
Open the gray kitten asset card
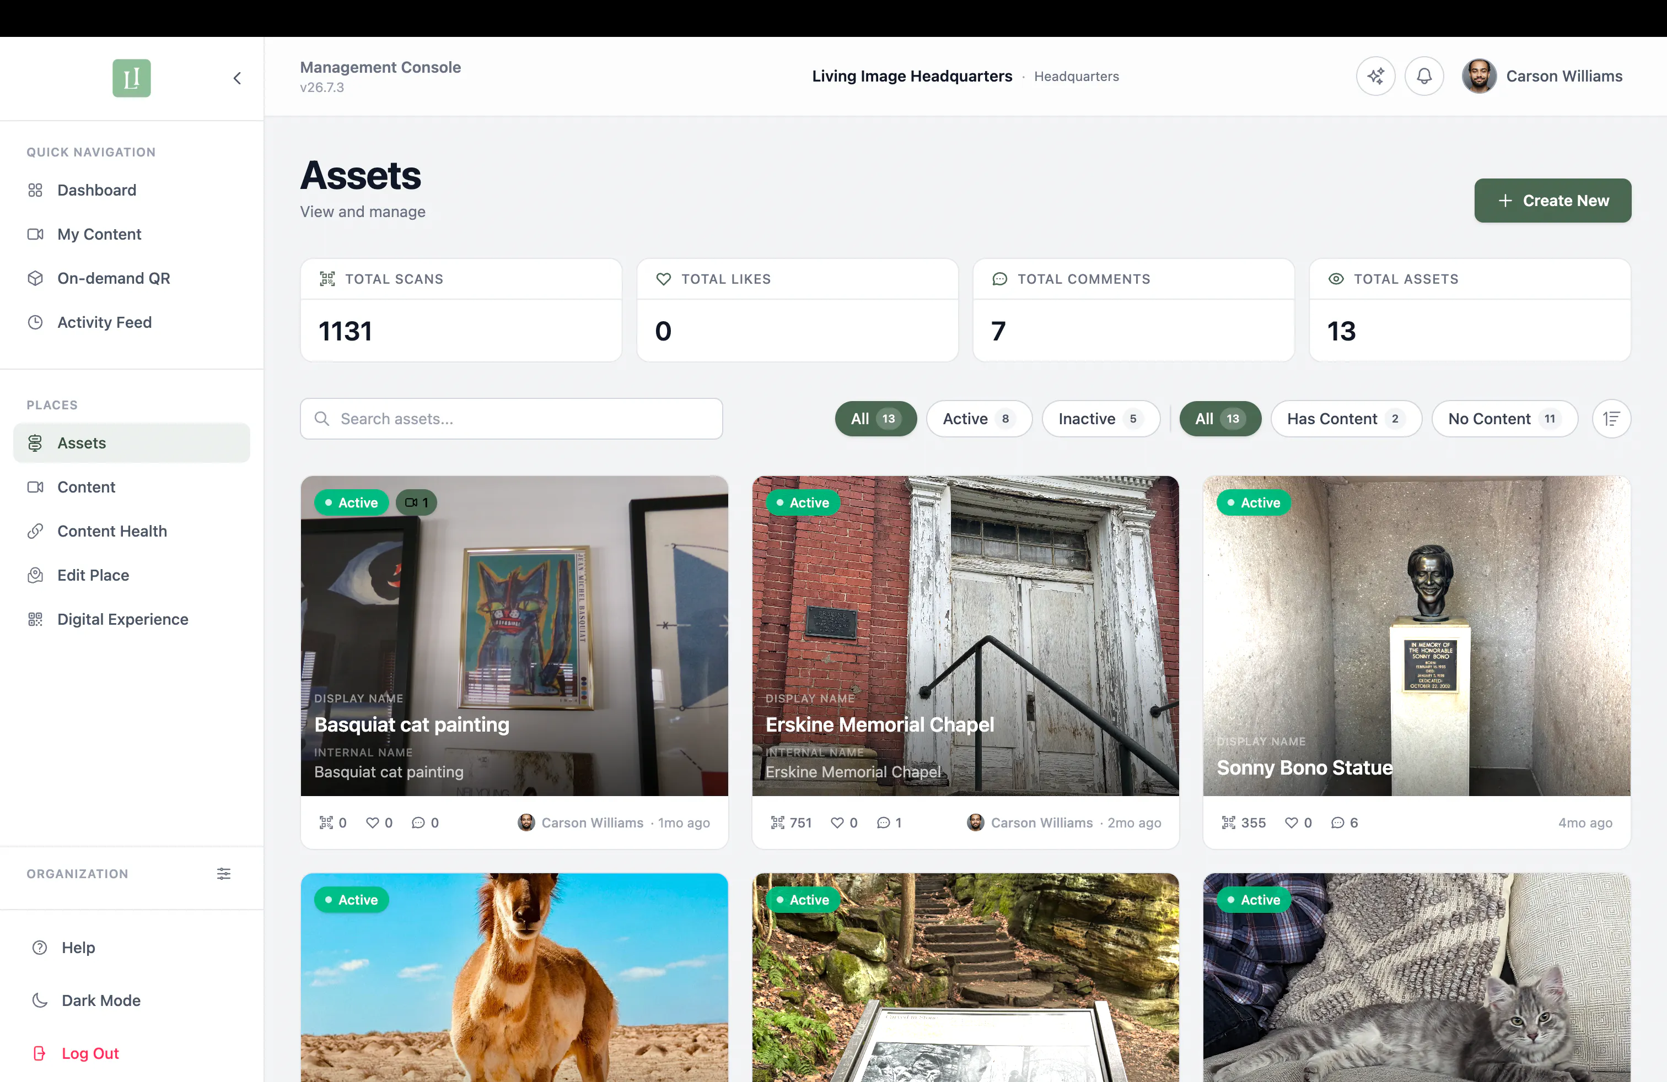click(x=1416, y=977)
